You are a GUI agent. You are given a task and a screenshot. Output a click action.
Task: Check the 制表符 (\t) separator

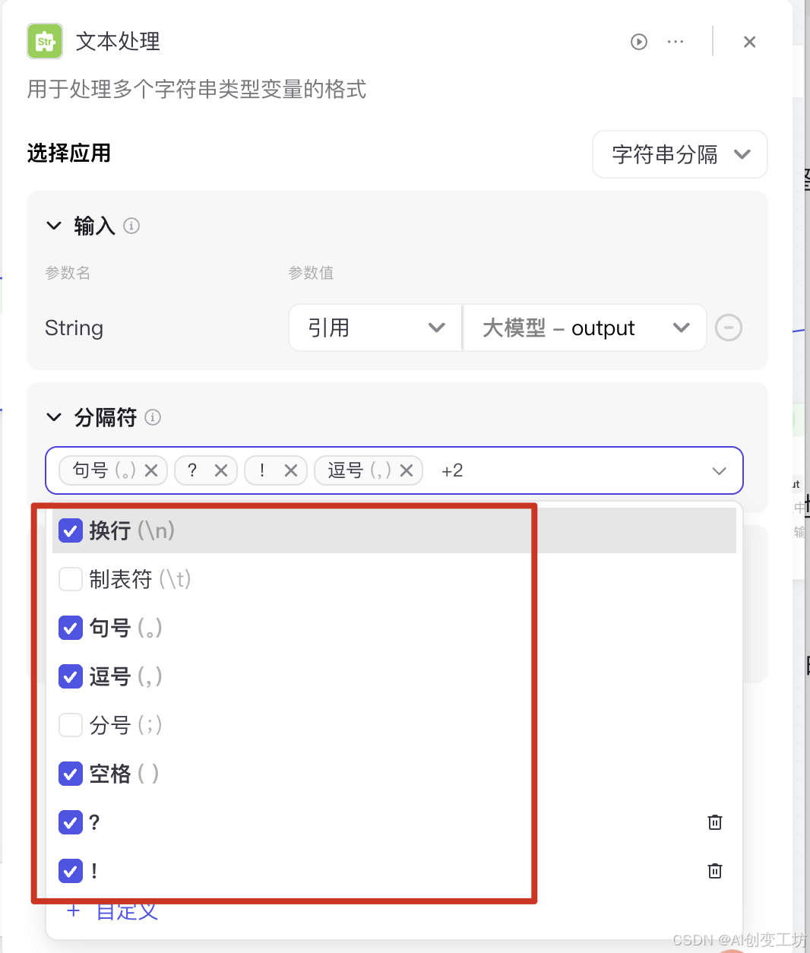pyautogui.click(x=71, y=579)
